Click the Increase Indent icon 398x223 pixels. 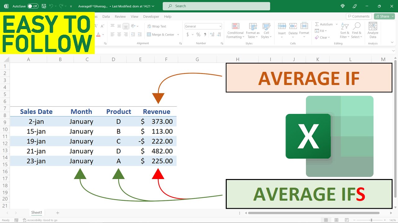[x=140, y=35]
